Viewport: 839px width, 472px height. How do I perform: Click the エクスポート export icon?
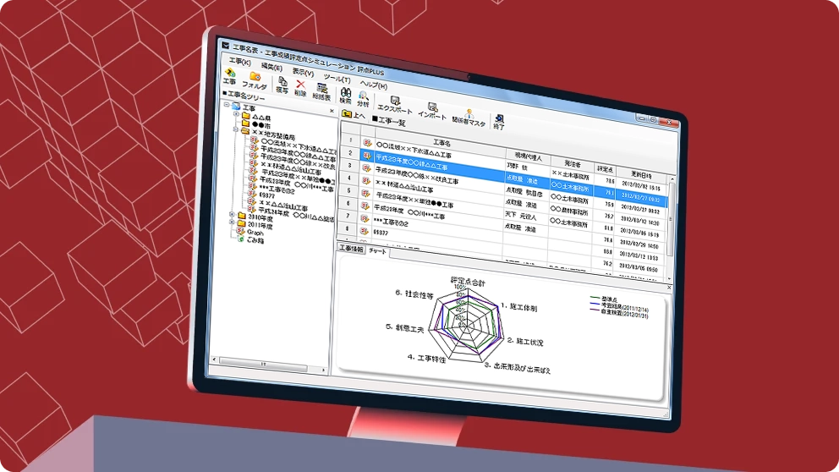[394, 104]
